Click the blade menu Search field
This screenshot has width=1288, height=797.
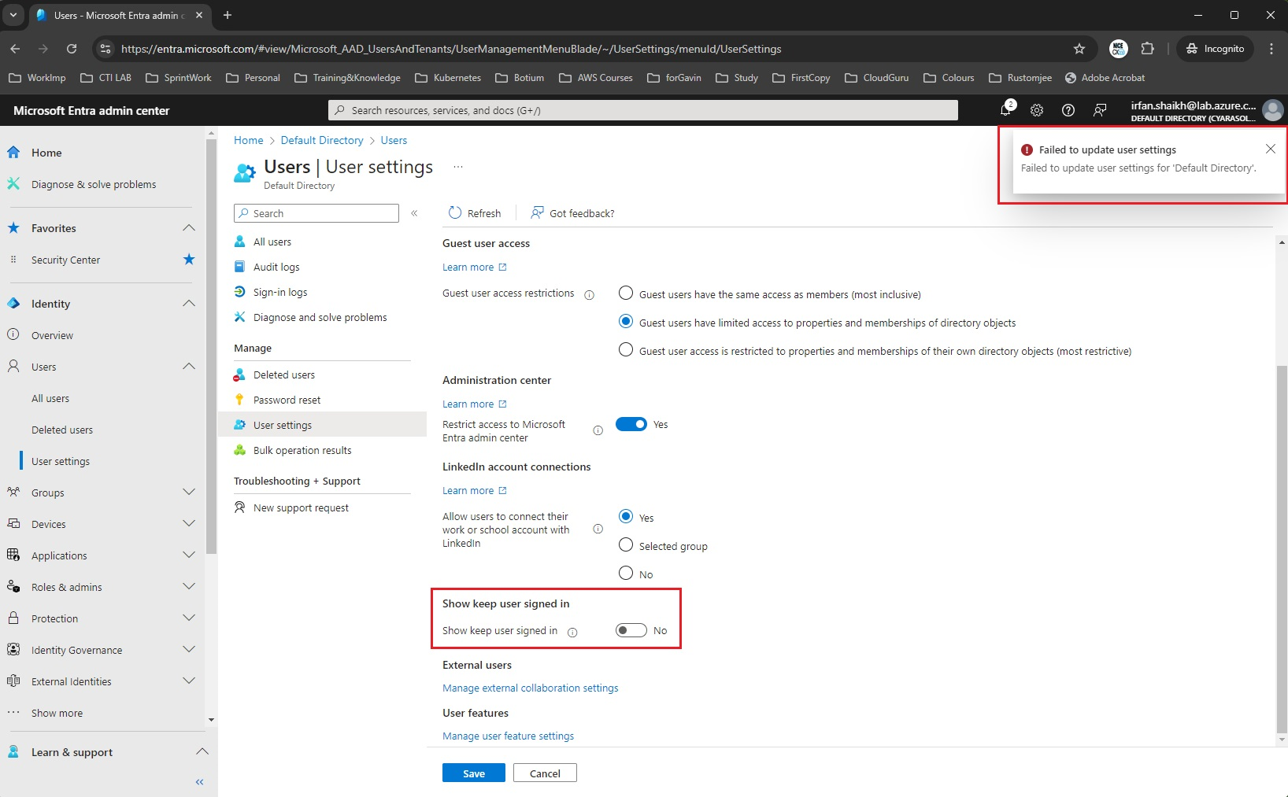[316, 213]
